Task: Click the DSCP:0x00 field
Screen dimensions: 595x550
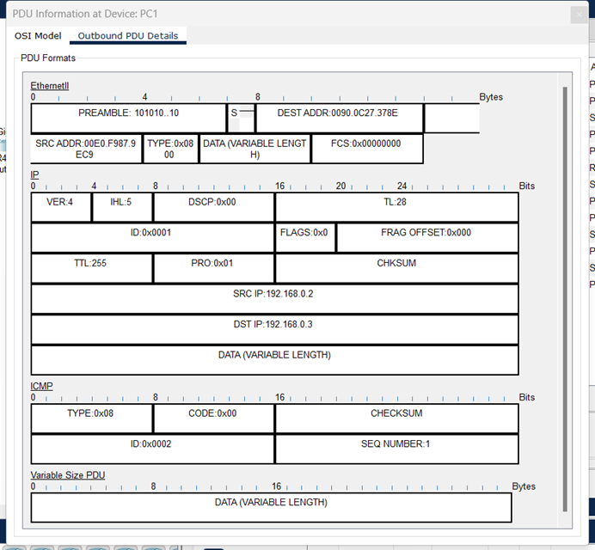Action: (x=213, y=207)
